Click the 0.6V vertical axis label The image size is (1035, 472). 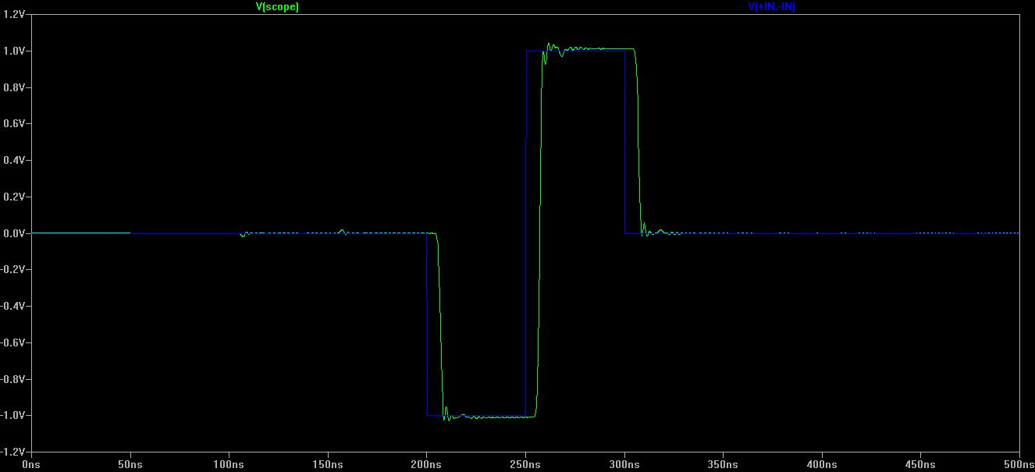[15, 124]
